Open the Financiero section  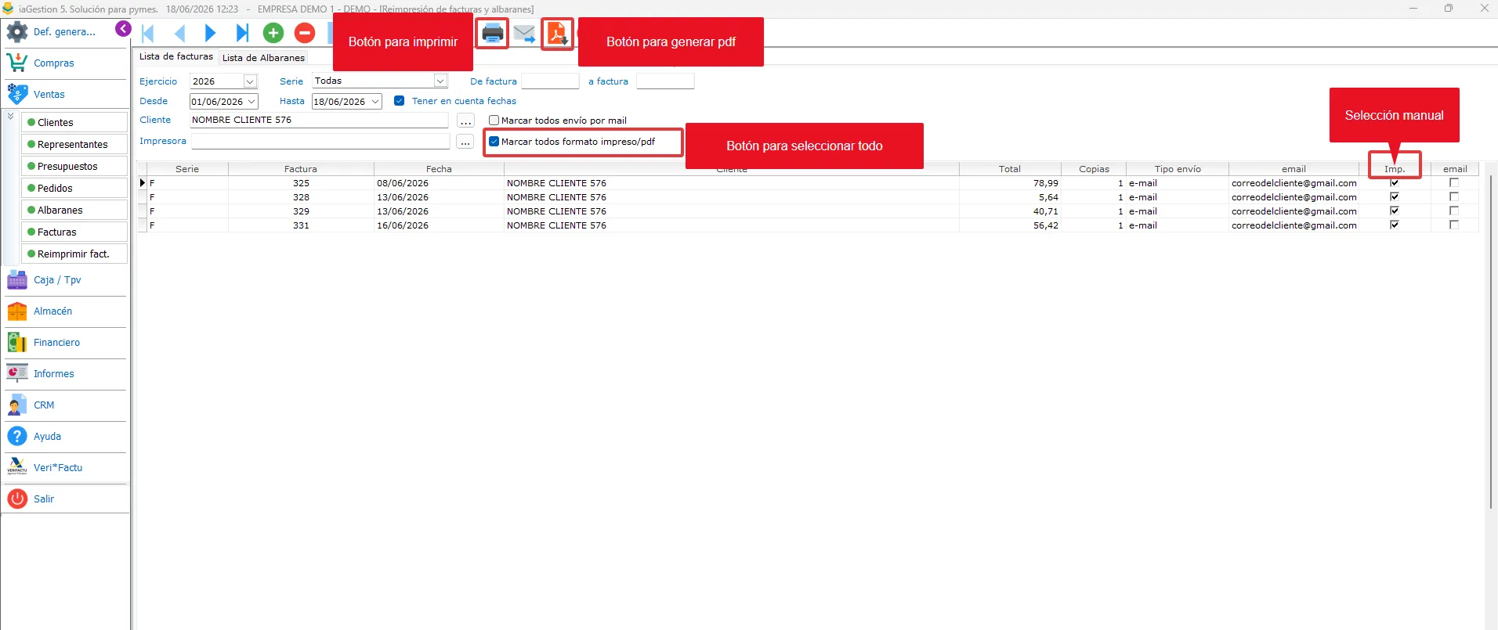(x=56, y=342)
